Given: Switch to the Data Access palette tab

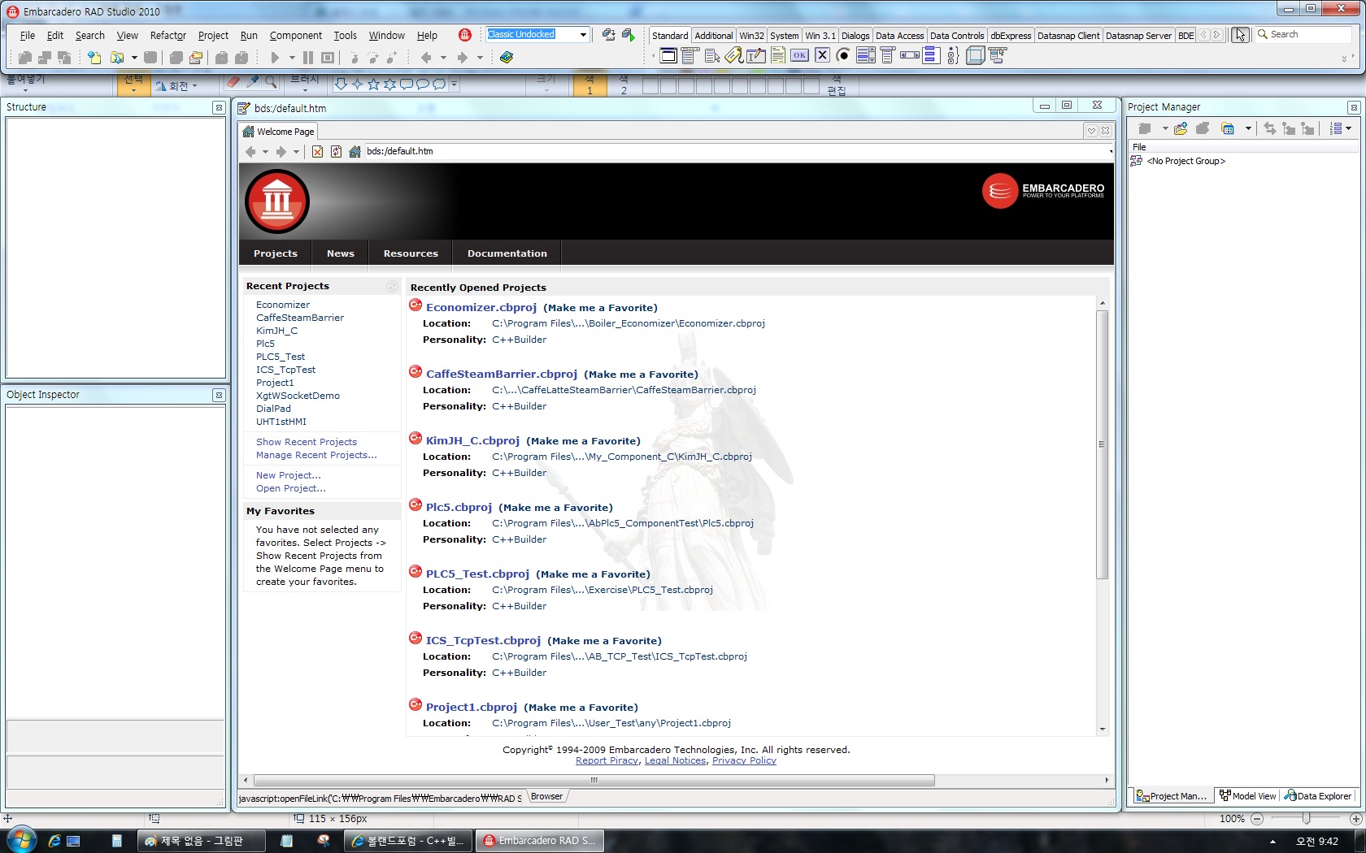Looking at the screenshot, I should click(x=898, y=36).
